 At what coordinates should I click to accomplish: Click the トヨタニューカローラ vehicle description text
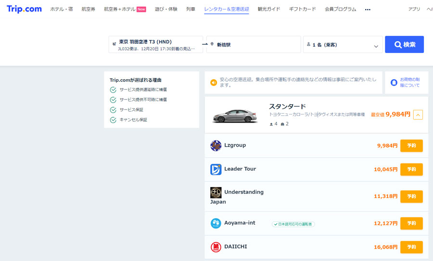click(317, 114)
